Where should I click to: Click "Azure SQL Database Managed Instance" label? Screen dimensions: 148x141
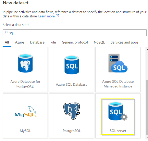click(x=118, y=84)
